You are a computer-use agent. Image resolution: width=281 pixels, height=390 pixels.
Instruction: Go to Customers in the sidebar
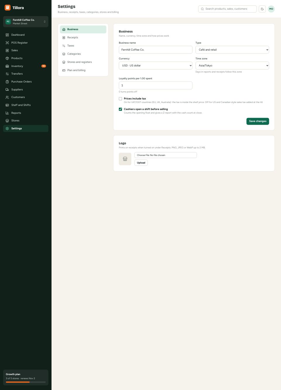pos(26,97)
